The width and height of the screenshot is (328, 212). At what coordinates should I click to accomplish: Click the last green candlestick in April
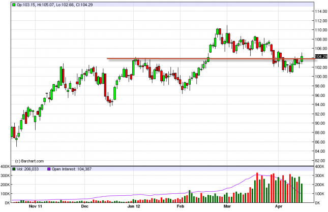(x=302, y=59)
